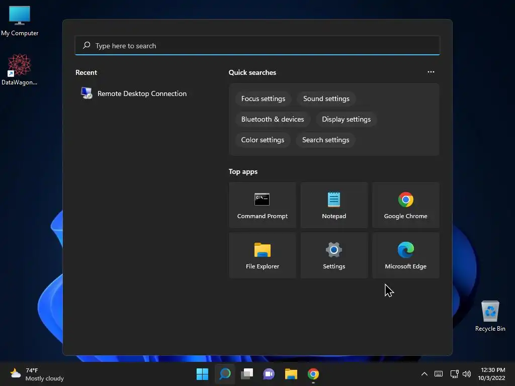Open the Settings app tile
This screenshot has width=515, height=386.
[334, 255]
